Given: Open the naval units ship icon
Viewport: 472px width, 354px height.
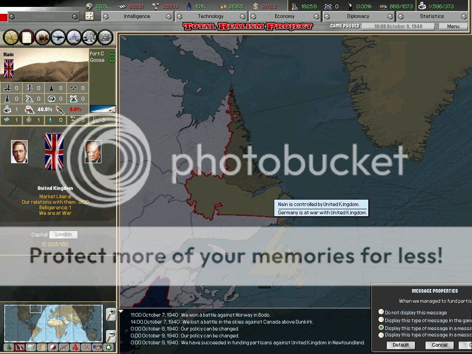Looking at the screenshot, I should [x=74, y=37].
